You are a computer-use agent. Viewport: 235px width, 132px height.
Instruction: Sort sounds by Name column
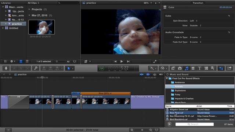[180, 106]
